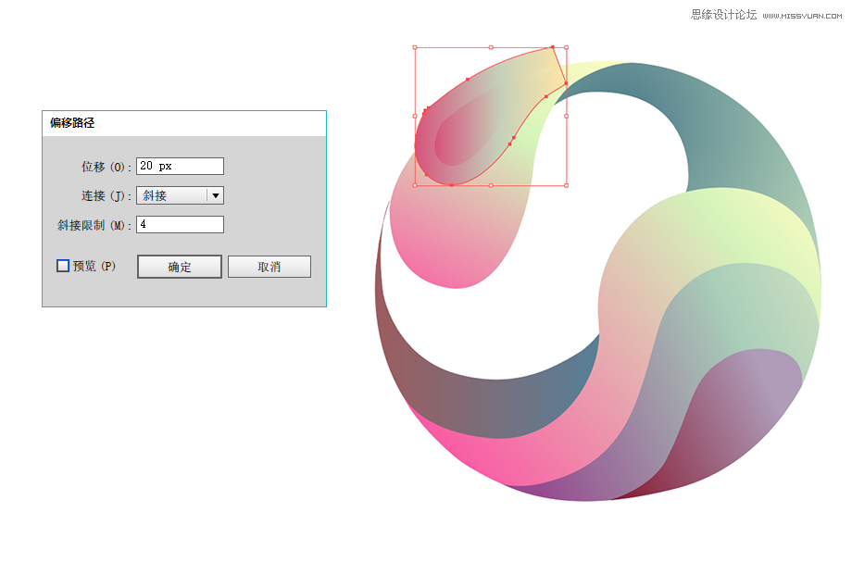Grab the top-left corner bounding box handle
The height and width of the screenshot is (562, 852).
tap(415, 48)
